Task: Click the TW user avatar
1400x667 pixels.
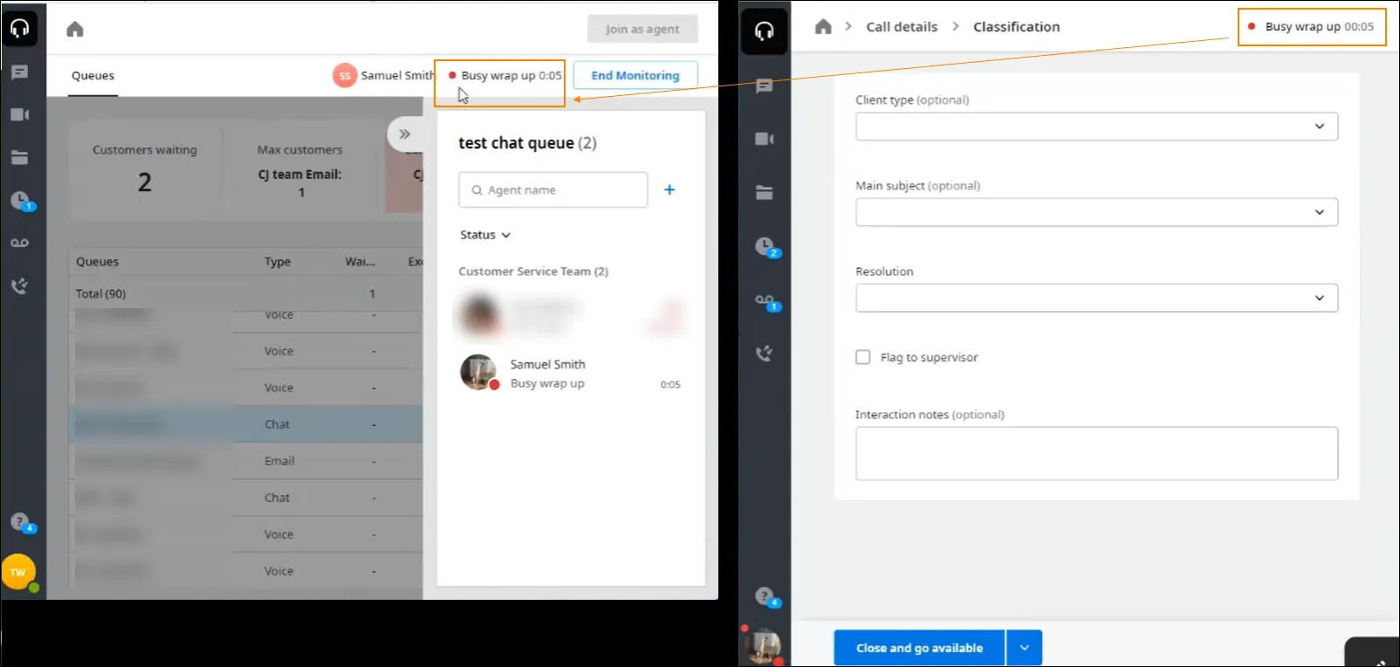Action: 18,573
